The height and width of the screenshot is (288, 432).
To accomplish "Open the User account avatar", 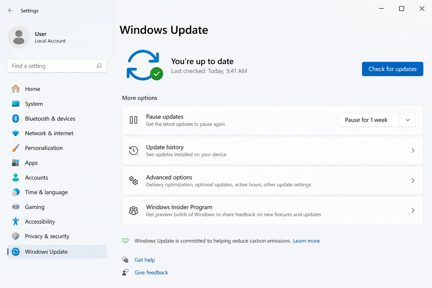I will [x=19, y=37].
